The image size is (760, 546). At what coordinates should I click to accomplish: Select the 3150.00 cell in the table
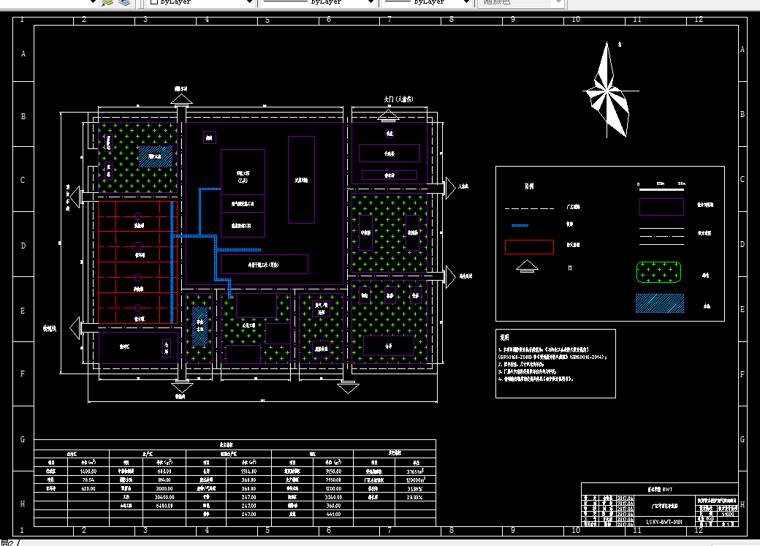(333, 471)
